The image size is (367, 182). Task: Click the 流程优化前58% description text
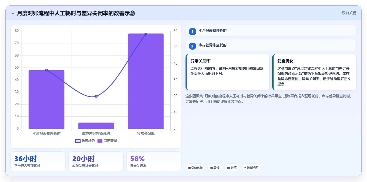227,71
